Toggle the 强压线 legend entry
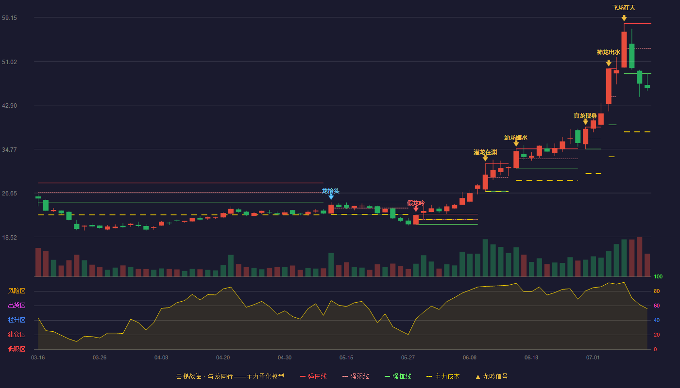The width and height of the screenshot is (680, 388). pos(313,376)
